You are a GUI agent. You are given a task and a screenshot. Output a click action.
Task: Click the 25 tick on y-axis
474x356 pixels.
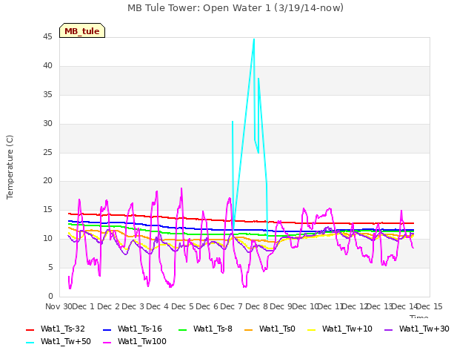point(47,152)
